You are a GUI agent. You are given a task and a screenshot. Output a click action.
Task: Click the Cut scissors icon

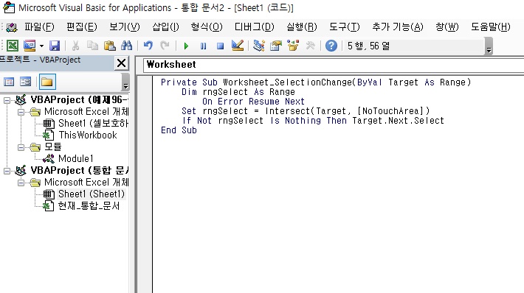75,46
